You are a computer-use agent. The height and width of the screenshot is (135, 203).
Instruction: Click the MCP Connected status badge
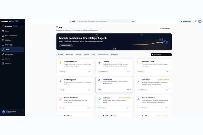(x=186, y=21)
